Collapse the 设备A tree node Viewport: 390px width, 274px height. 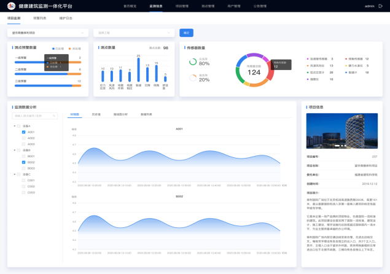[x=14, y=126]
